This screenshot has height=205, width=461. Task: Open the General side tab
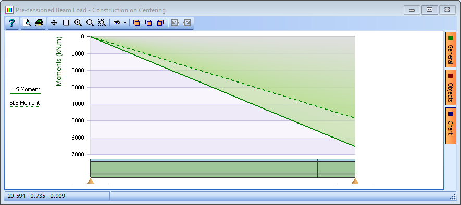point(451,49)
